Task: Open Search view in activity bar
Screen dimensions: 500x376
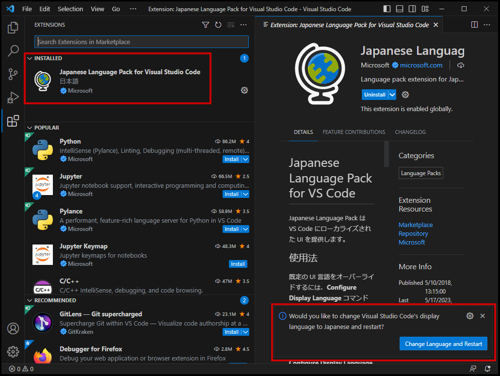Action: 13,50
